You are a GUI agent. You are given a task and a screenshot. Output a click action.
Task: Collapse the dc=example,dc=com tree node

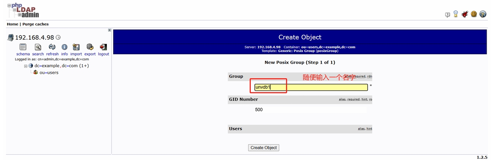[26, 66]
